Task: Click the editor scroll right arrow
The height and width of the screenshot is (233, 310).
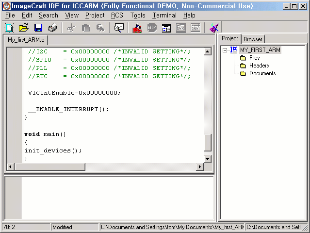Action: coord(200,166)
